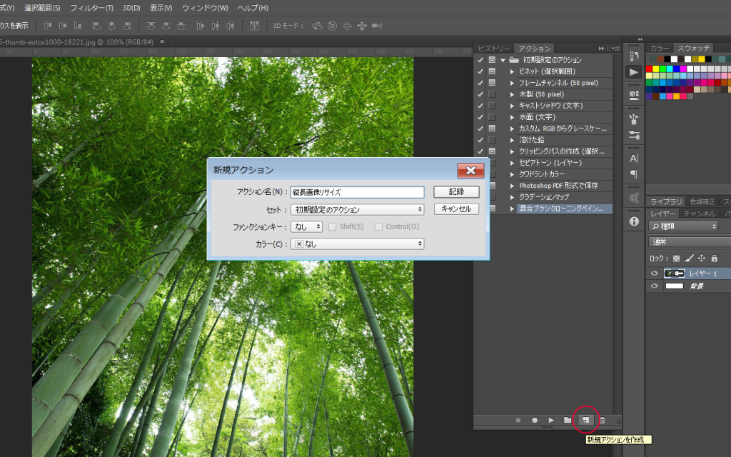Open the セット dropdown in the dialog
Image resolution: width=731 pixels, height=457 pixels.
click(357, 209)
